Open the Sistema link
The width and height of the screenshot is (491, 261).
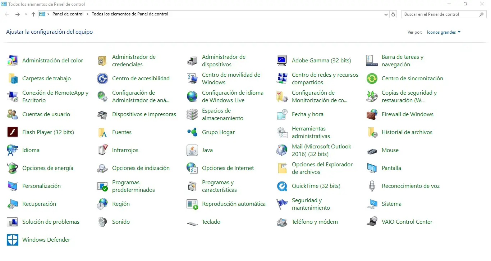tap(391, 204)
